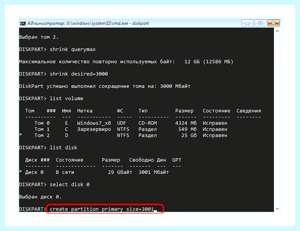Click drive letter 'D' in the Том 2 row
Viewport: 300px width, 231px height.
(x=66, y=135)
